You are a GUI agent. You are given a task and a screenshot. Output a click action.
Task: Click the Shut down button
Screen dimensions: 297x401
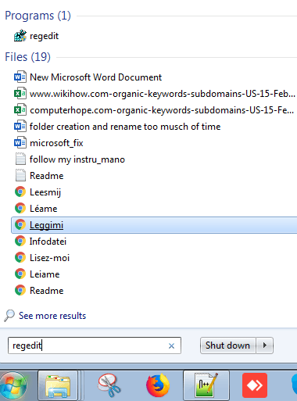(x=227, y=346)
